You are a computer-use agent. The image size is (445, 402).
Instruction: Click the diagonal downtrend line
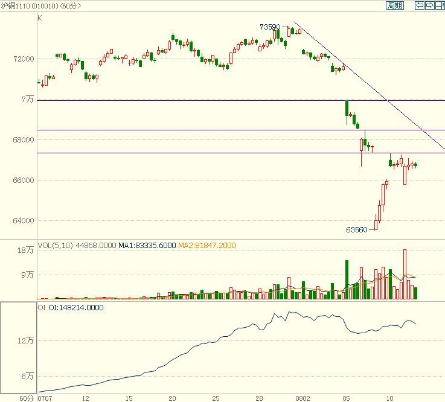pos(369,85)
